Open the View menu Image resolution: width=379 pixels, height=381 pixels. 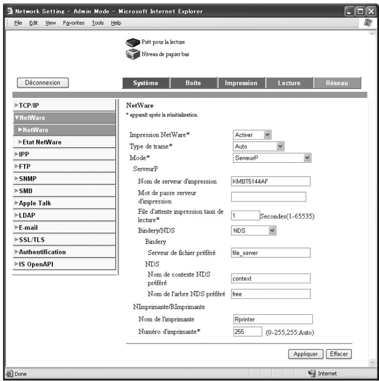pyautogui.click(x=50, y=23)
